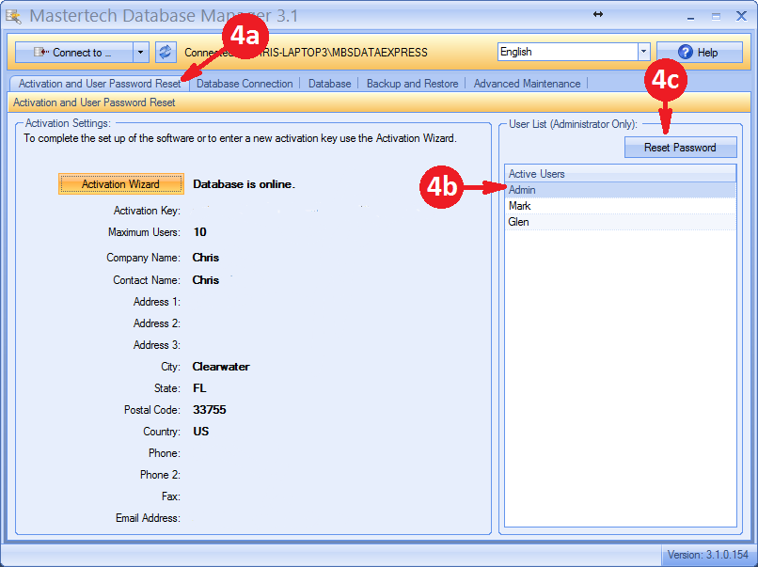
Task: Select user Mark in the list
Action: pyautogui.click(x=621, y=206)
